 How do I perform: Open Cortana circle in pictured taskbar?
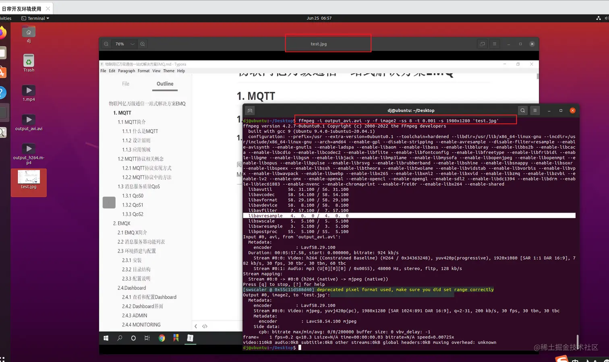pyautogui.click(x=133, y=338)
